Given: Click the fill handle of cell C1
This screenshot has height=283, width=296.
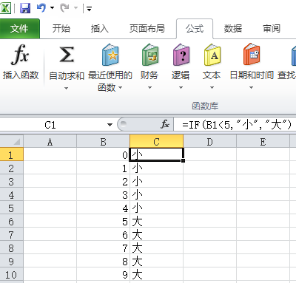Looking at the screenshot, I should [183, 160].
